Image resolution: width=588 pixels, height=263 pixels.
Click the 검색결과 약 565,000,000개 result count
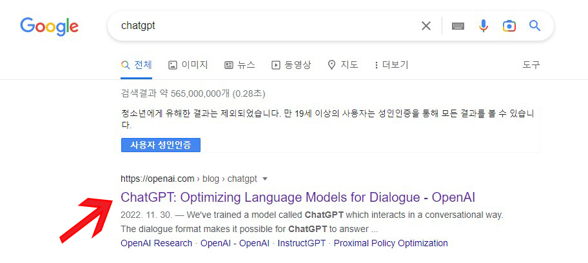(x=193, y=93)
